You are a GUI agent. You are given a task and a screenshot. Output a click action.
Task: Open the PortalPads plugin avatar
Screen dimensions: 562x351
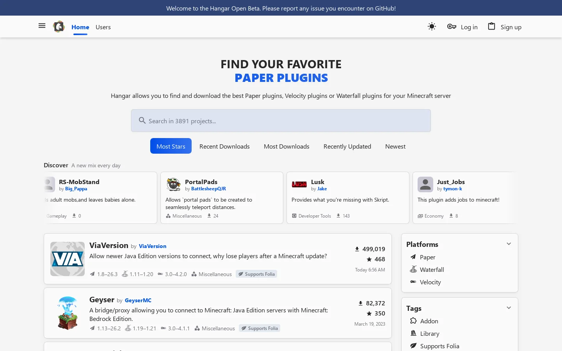tap(173, 184)
